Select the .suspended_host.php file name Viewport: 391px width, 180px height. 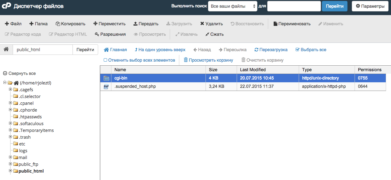click(135, 86)
